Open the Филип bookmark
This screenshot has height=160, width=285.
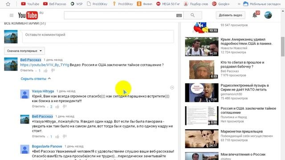(144, 4)
